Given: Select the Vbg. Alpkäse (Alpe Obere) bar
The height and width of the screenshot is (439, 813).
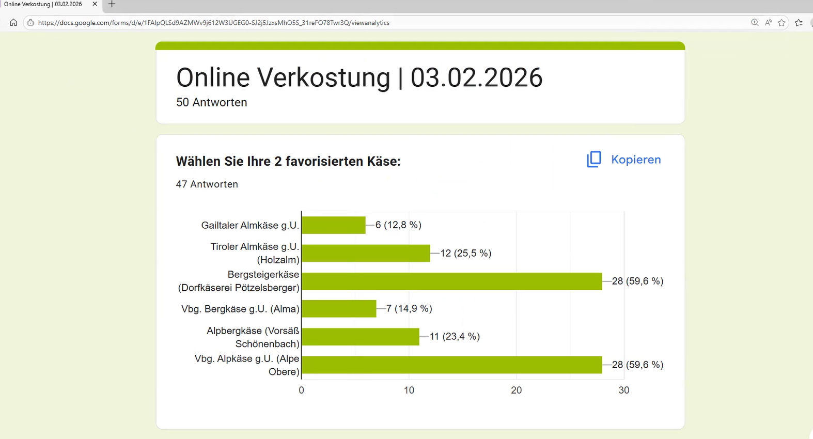Looking at the screenshot, I should coord(451,365).
